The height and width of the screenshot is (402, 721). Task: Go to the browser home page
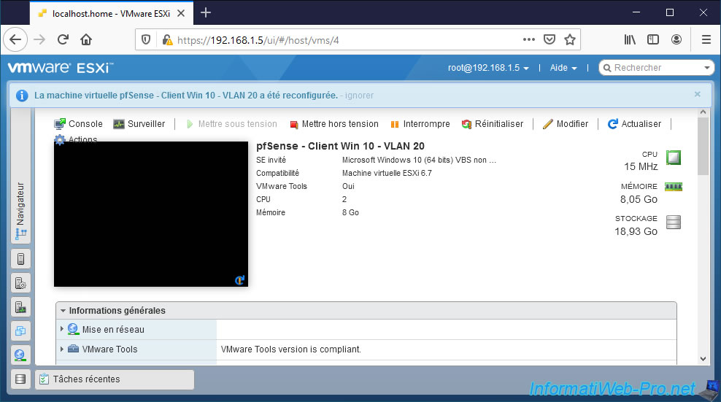point(86,39)
